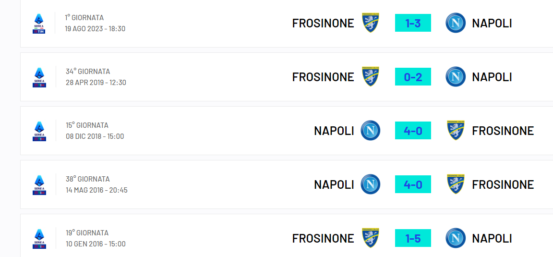Click Napoli crest in 08 Dic 2018 match

(x=370, y=131)
